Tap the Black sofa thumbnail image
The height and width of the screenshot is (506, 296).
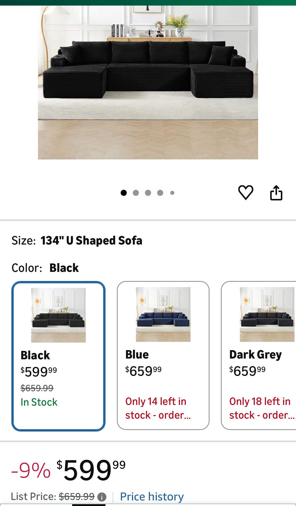(x=58, y=315)
